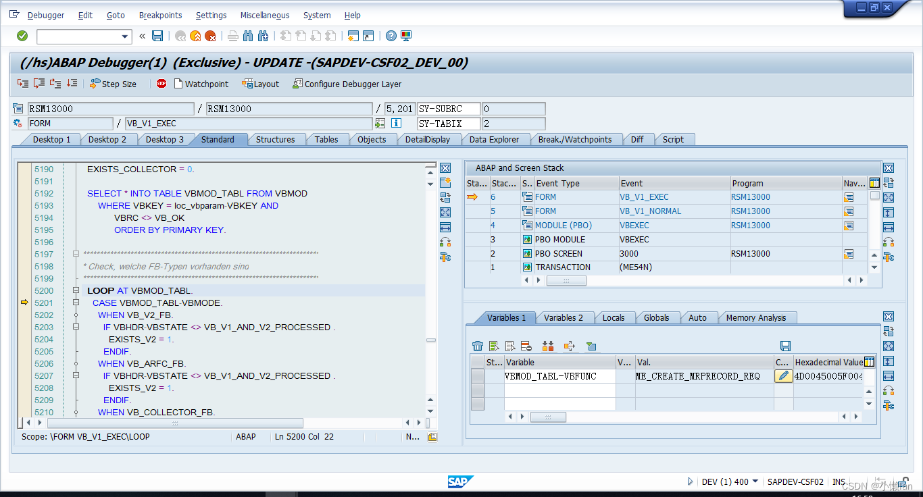Screen dimensions: 923x497
Task: Collapse the LOOP AT VBMOD_TABL block
Action: tap(76, 290)
